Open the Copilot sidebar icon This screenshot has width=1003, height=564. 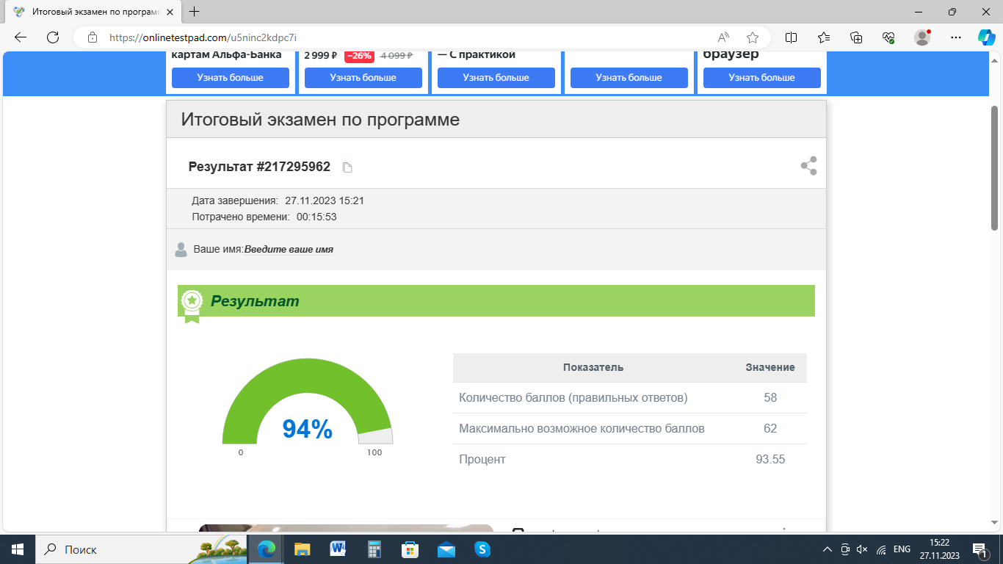(x=986, y=37)
